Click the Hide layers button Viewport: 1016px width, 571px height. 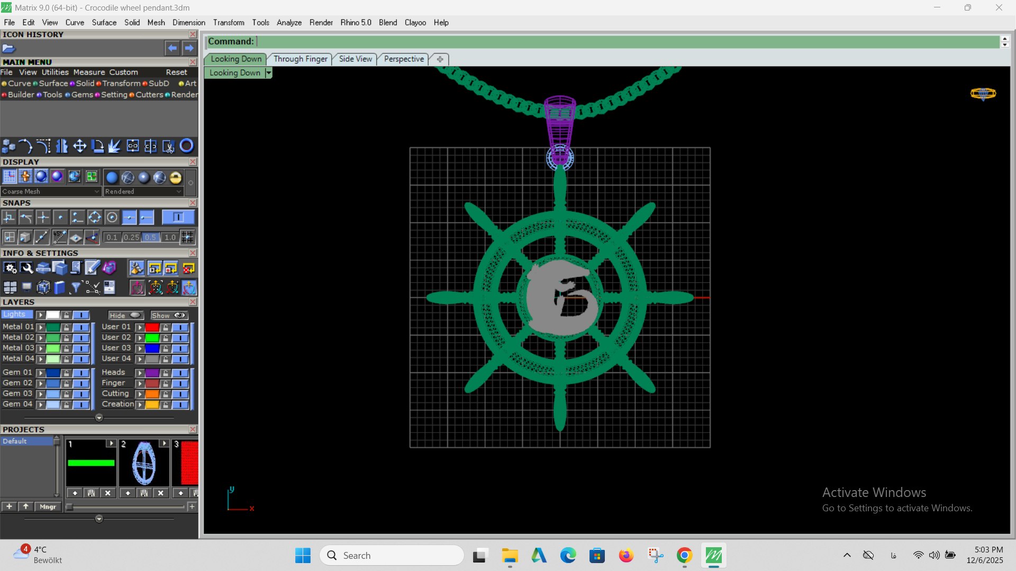125,315
